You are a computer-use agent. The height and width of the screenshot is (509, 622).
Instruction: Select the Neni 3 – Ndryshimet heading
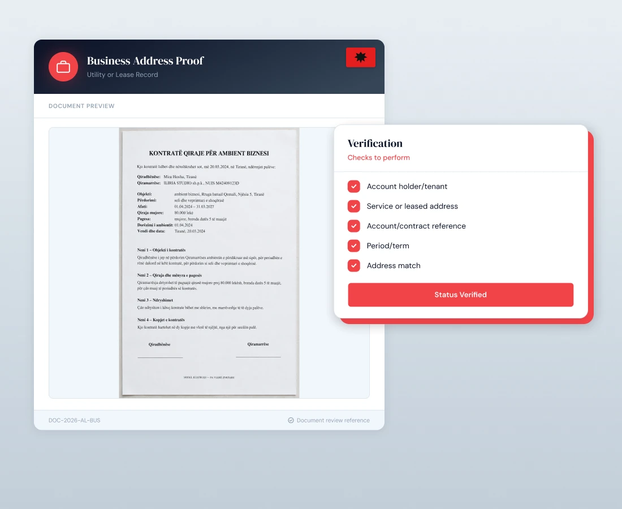point(155,300)
